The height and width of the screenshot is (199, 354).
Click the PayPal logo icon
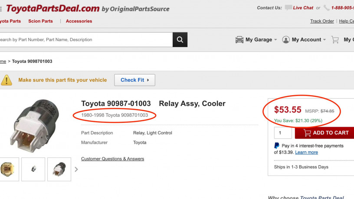[277, 146]
